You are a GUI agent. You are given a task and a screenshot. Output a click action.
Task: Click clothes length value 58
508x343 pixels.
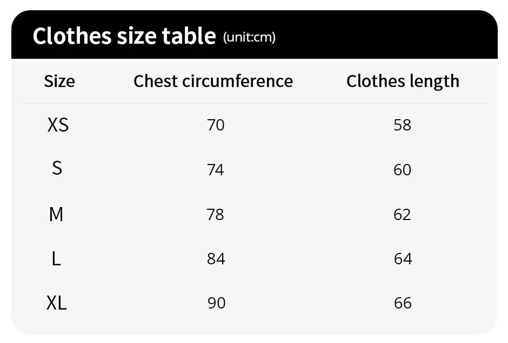point(403,125)
